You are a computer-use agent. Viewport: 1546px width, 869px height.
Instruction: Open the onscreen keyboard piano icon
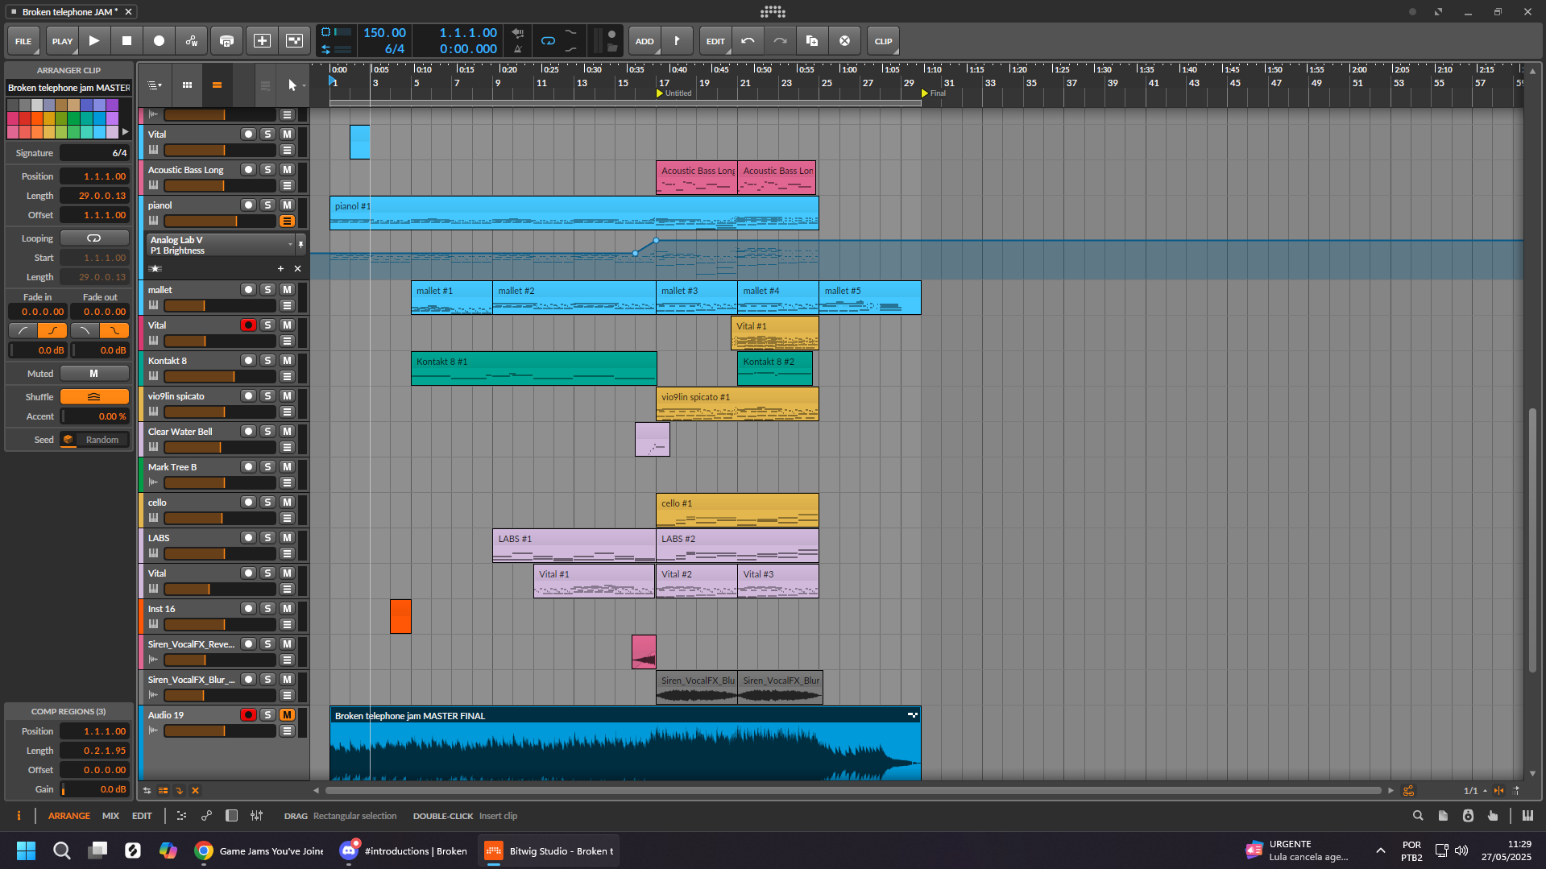(1527, 816)
